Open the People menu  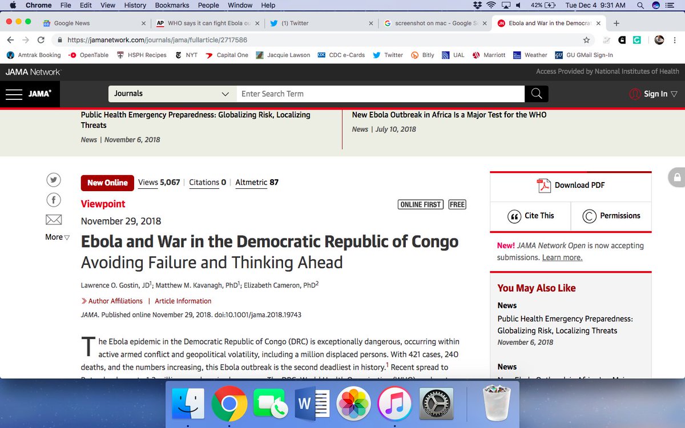point(208,5)
